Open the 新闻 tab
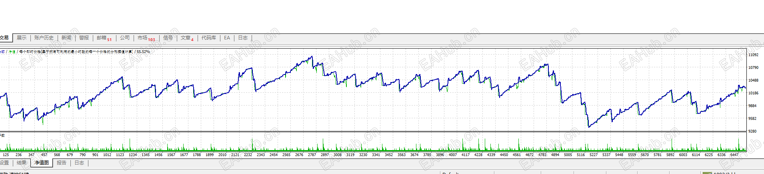The image size is (764, 174). pyautogui.click(x=66, y=38)
